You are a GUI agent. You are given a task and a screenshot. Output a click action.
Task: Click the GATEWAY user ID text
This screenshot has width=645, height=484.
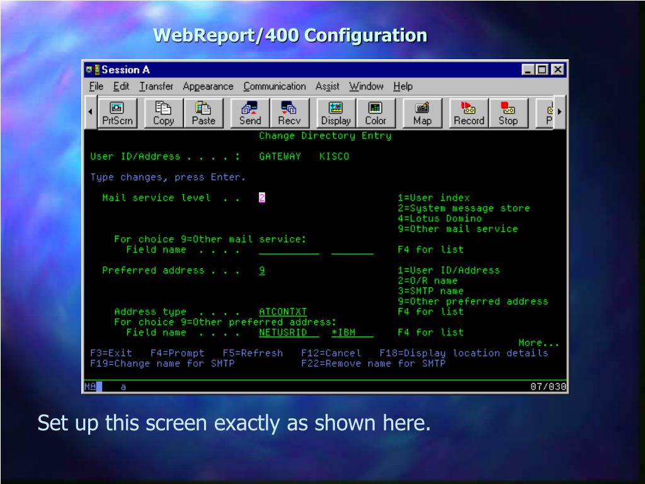(280, 156)
